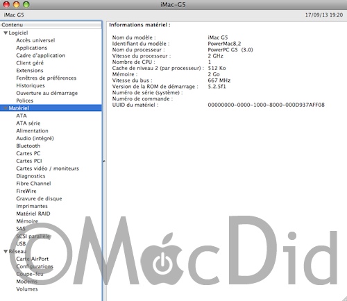Open the Bluetooth hardware entry
The image size is (347, 301).
28,146
